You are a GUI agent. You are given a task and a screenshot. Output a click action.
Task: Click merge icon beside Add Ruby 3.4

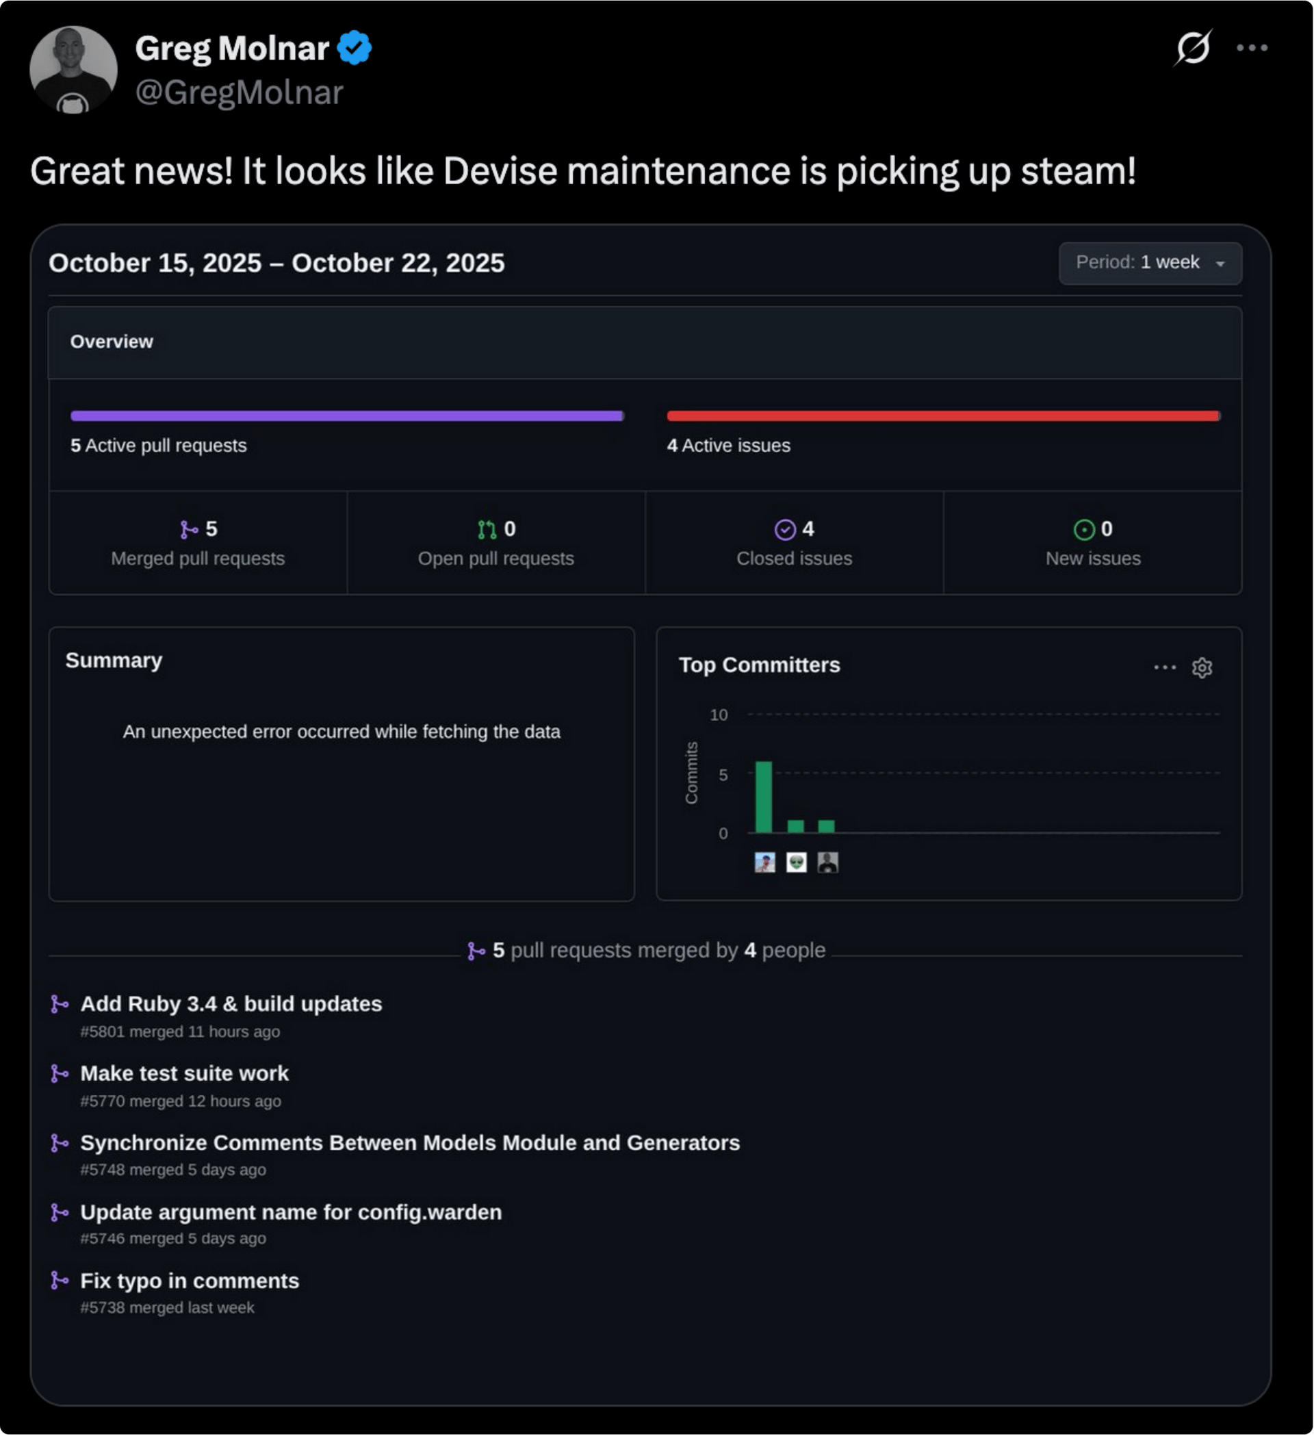click(60, 1004)
